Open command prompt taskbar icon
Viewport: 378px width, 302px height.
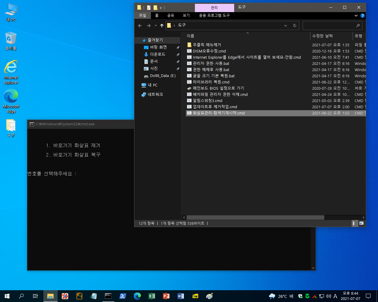click(108, 296)
